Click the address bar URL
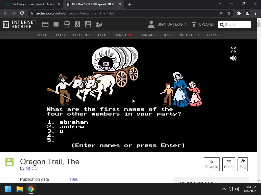Viewport: 261px width, 195px height. (75, 13)
